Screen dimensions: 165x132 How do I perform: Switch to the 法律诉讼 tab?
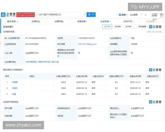click(x=36, y=21)
